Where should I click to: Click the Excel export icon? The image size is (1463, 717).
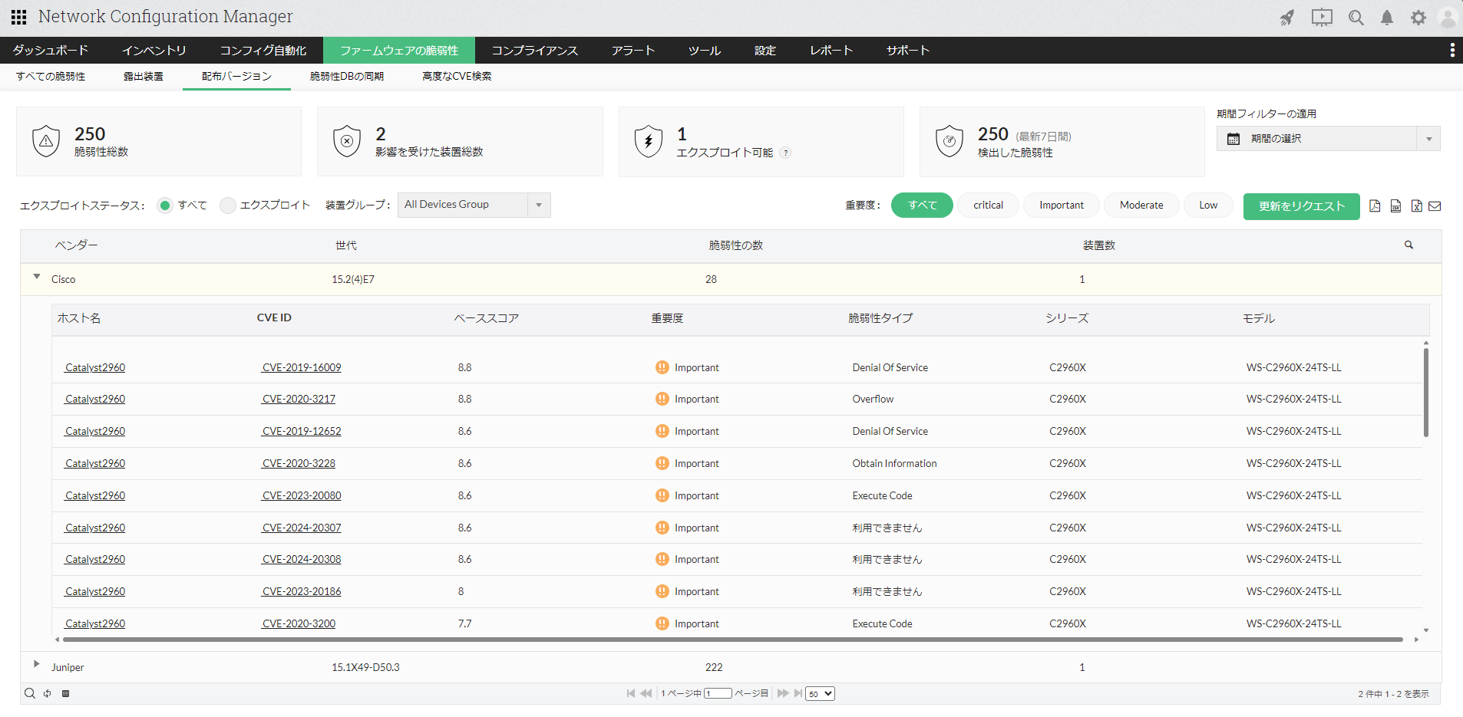tap(1416, 206)
